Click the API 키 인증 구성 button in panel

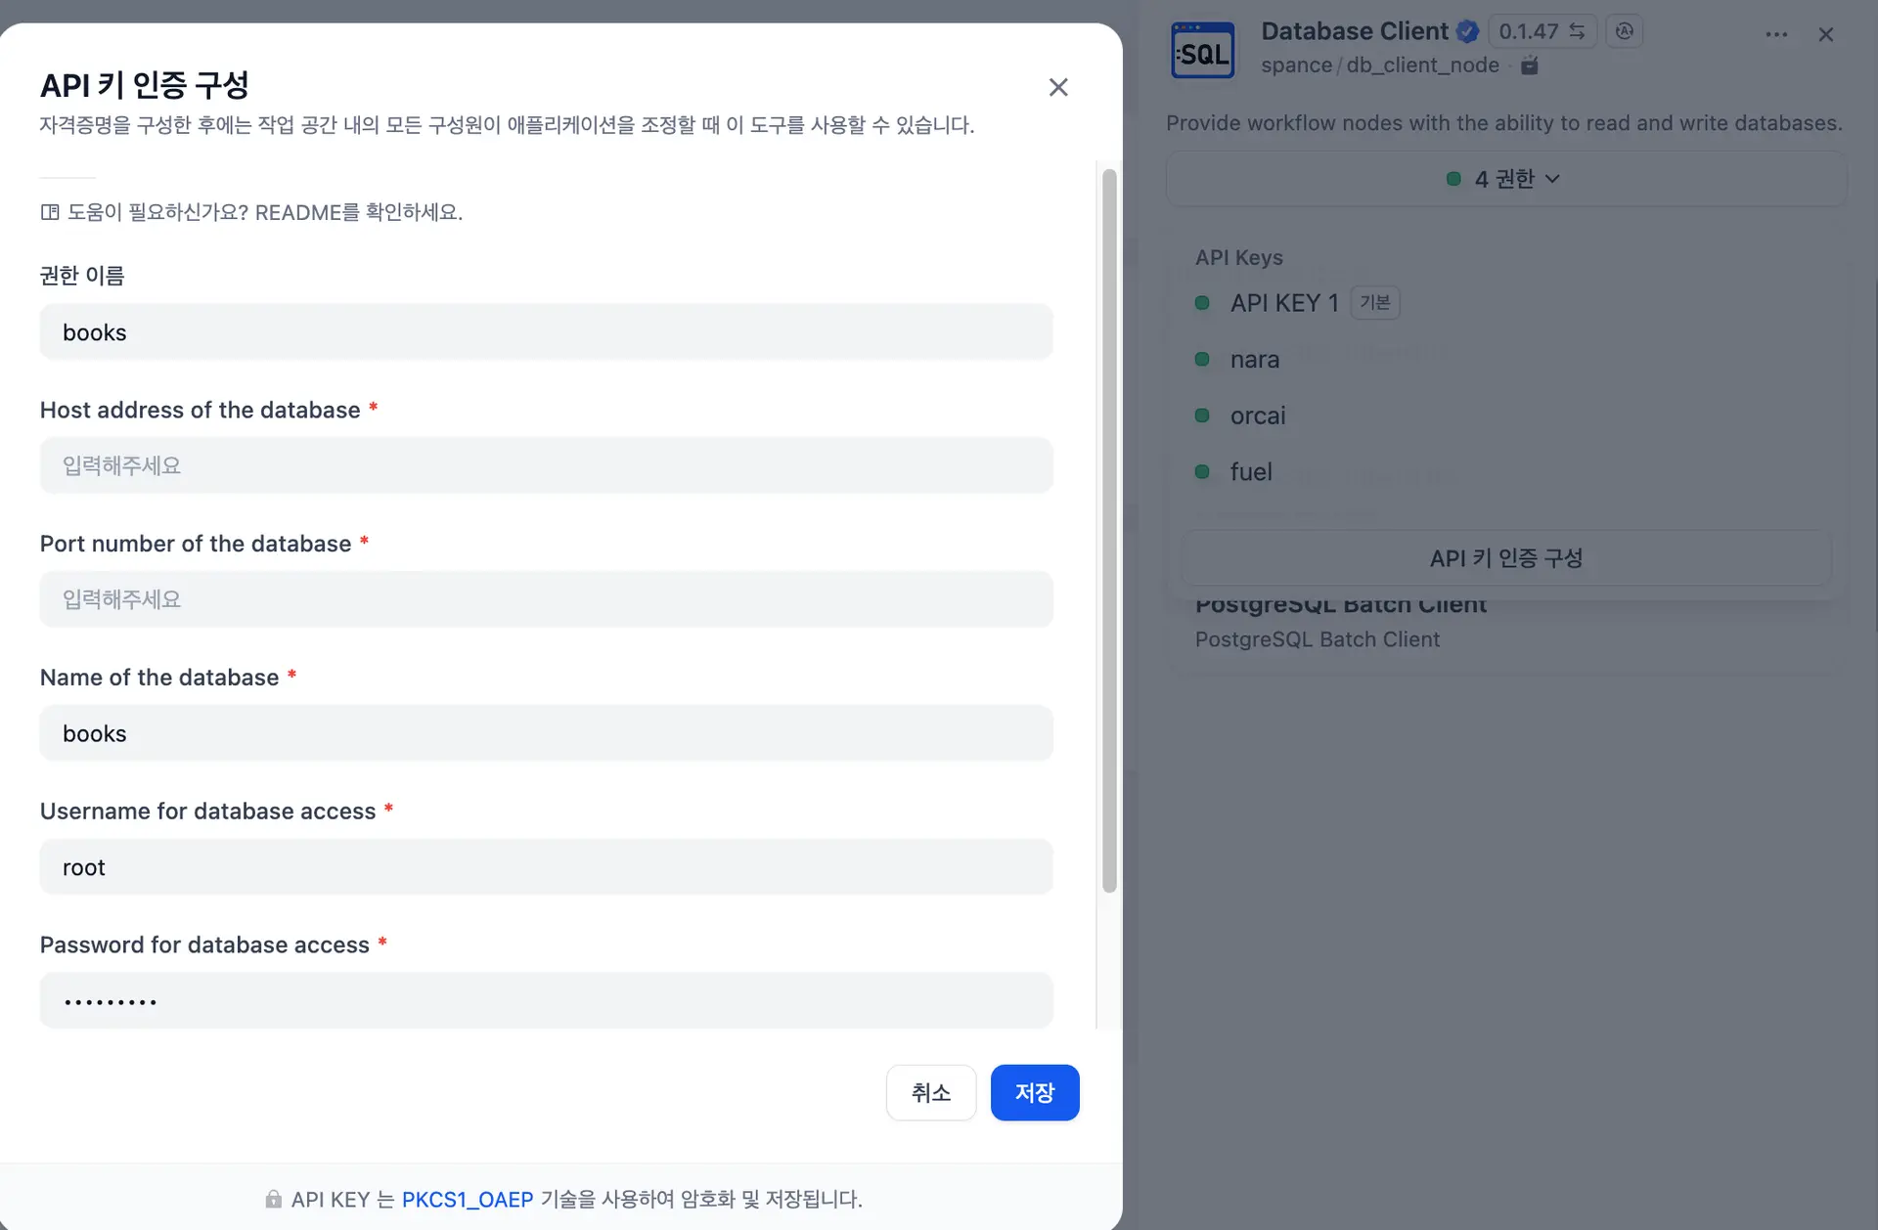point(1505,558)
